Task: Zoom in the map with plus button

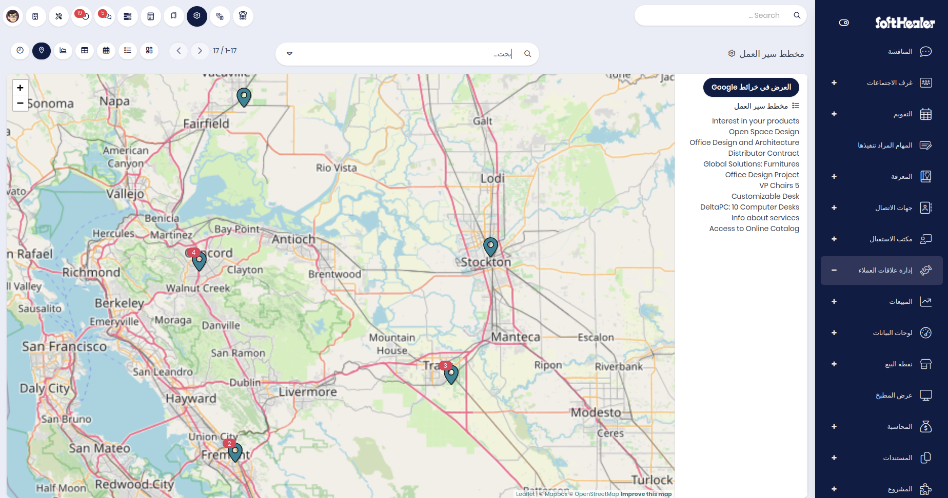Action: point(20,88)
